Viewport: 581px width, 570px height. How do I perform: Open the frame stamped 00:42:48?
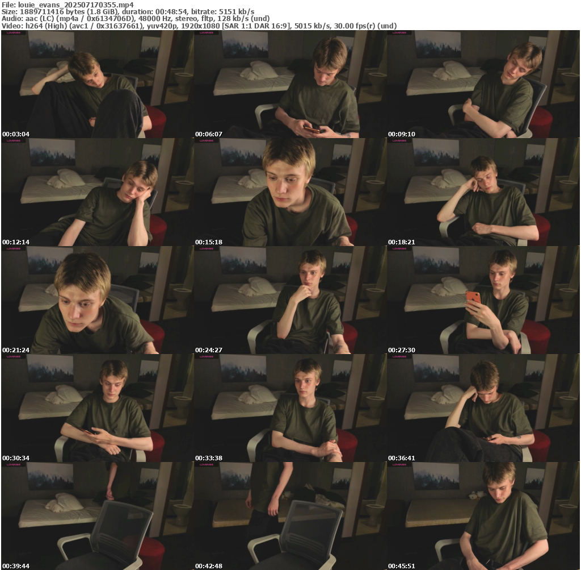click(x=290, y=516)
